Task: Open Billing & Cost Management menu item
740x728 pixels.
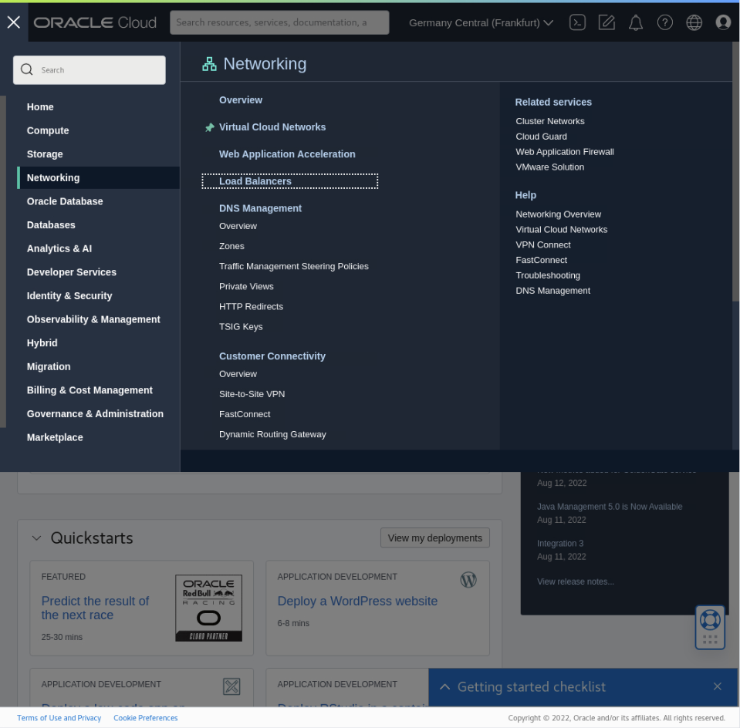Action: point(90,390)
